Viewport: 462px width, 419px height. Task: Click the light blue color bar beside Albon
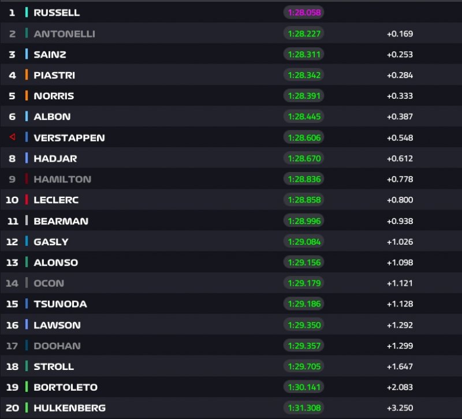tap(27, 117)
